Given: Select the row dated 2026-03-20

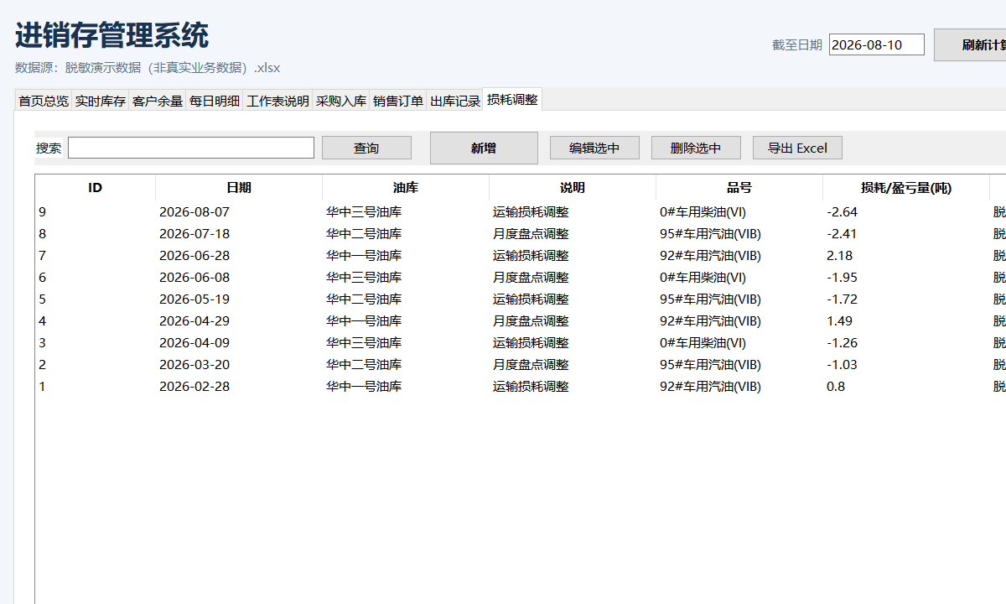Looking at the screenshot, I should coord(520,365).
